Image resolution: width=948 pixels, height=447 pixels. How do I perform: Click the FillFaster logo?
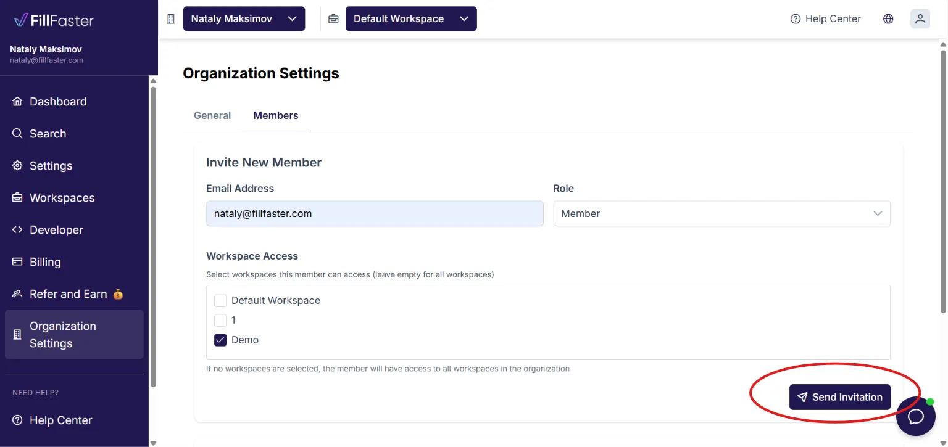(54, 20)
